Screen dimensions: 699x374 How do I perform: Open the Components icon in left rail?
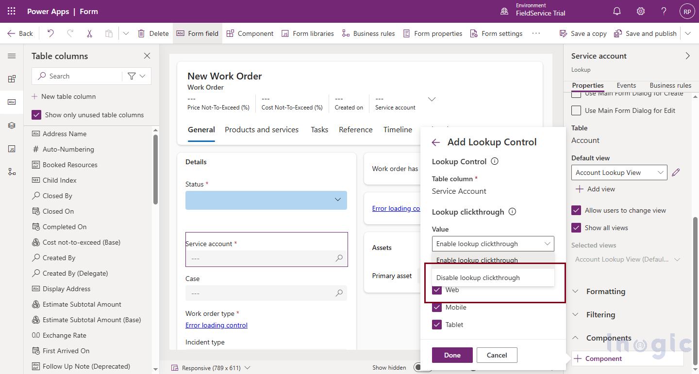(x=12, y=79)
